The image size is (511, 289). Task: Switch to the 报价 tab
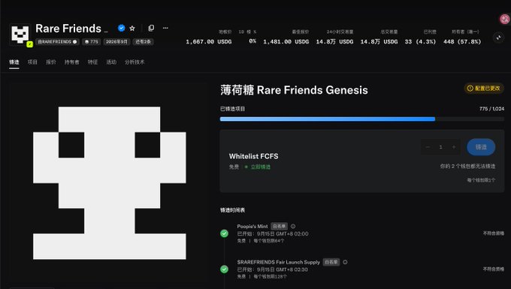click(x=51, y=62)
